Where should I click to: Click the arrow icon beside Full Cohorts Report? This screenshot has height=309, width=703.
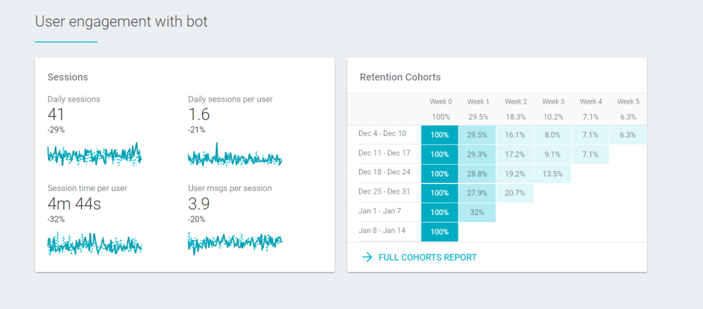pyautogui.click(x=367, y=257)
